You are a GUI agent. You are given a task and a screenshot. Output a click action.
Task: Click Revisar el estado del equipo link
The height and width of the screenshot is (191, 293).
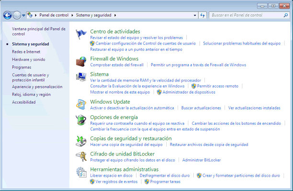click(136, 37)
